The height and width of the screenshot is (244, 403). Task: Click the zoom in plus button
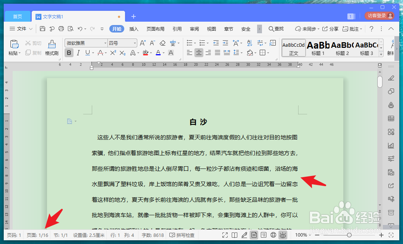[381, 235]
